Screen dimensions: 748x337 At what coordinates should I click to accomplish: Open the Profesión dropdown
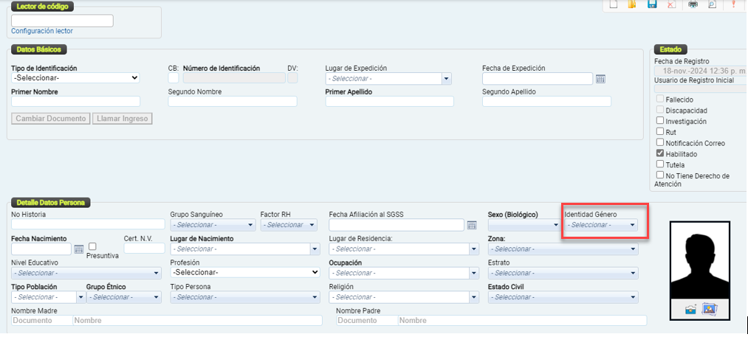(244, 273)
